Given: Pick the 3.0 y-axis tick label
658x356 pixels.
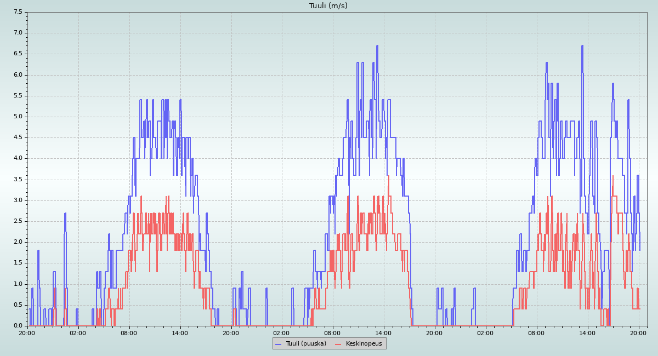Looking at the screenshot, I should click(18, 200).
